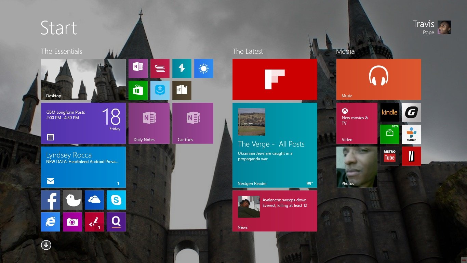Open the Photos tile
Image resolution: width=467 pixels, height=263 pixels.
357,167
